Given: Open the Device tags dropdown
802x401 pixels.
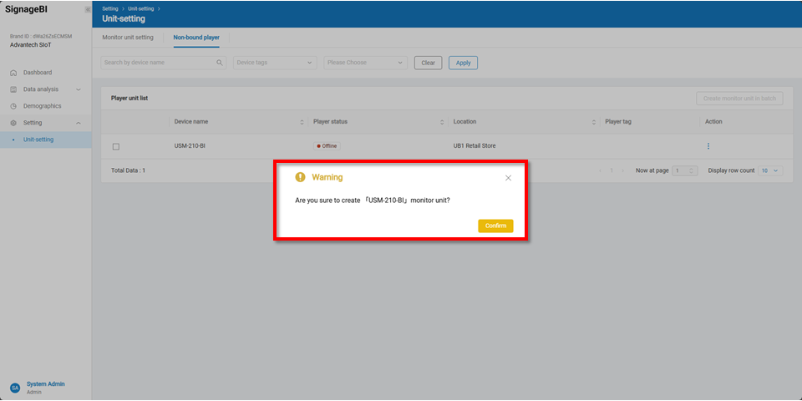Looking at the screenshot, I should coord(275,63).
